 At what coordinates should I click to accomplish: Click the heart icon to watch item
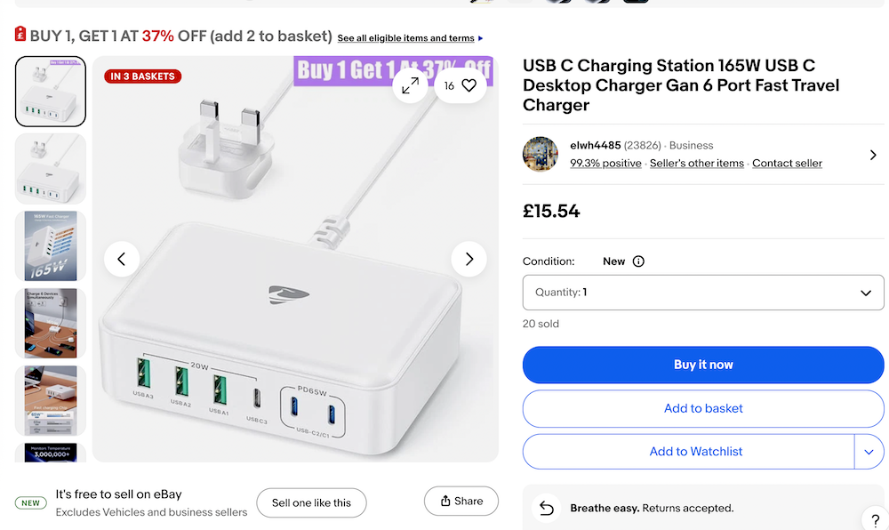click(x=469, y=85)
